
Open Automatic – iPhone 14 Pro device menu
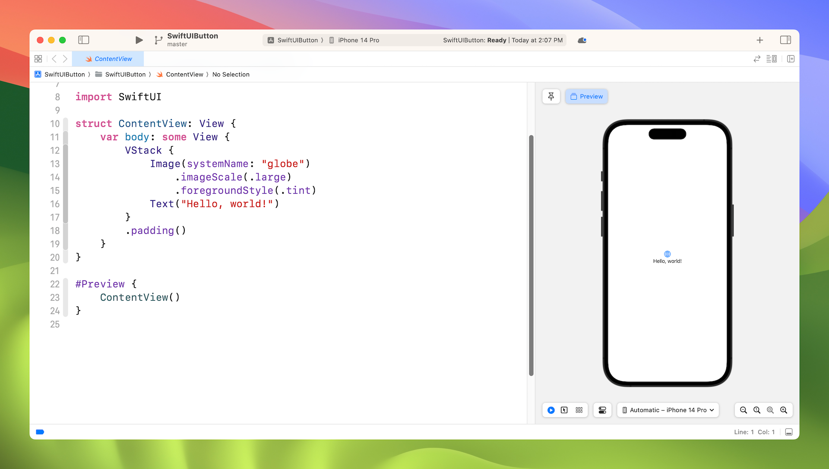coord(668,410)
